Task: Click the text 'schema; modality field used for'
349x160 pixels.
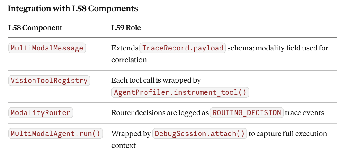Action: coord(278,48)
